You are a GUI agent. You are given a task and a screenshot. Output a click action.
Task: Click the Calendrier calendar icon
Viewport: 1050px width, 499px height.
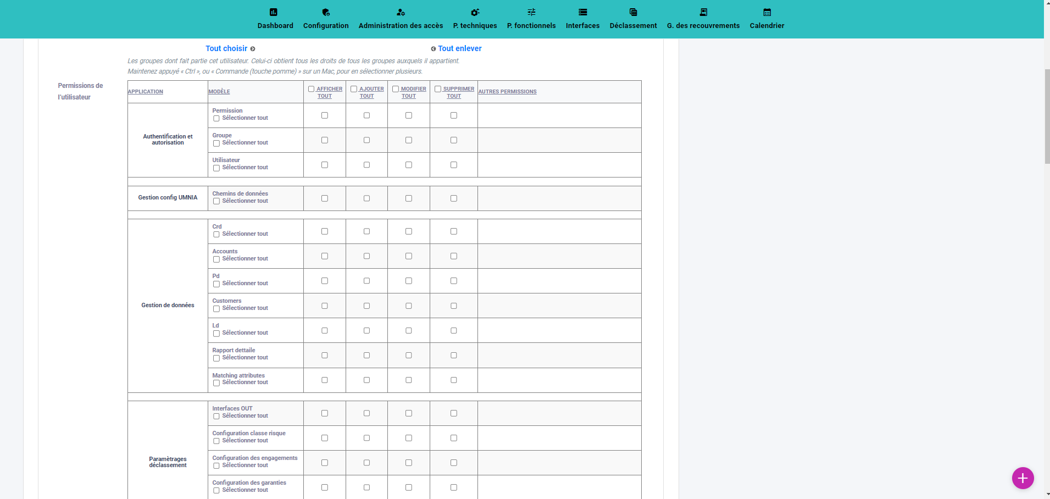(767, 12)
